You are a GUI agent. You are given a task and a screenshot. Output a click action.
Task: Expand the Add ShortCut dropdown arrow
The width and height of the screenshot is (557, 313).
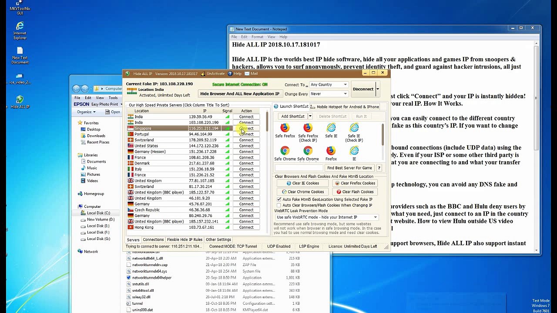coord(310,117)
